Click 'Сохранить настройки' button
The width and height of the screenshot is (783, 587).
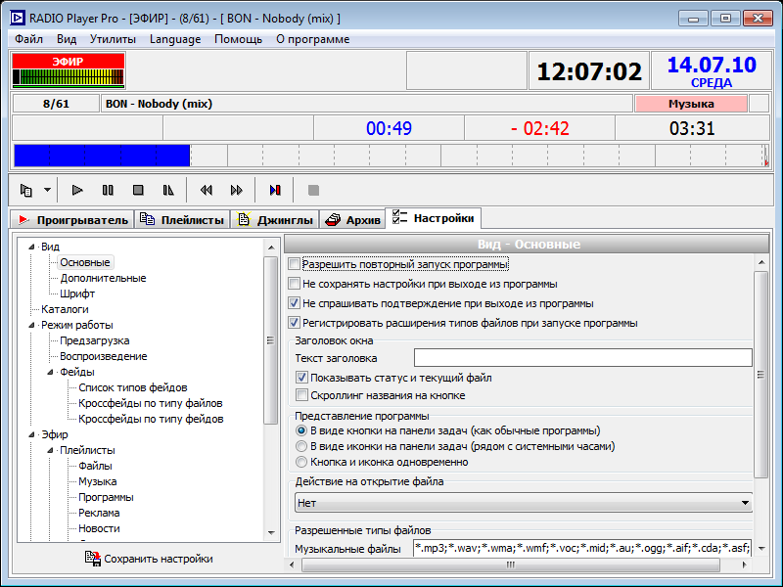(149, 559)
